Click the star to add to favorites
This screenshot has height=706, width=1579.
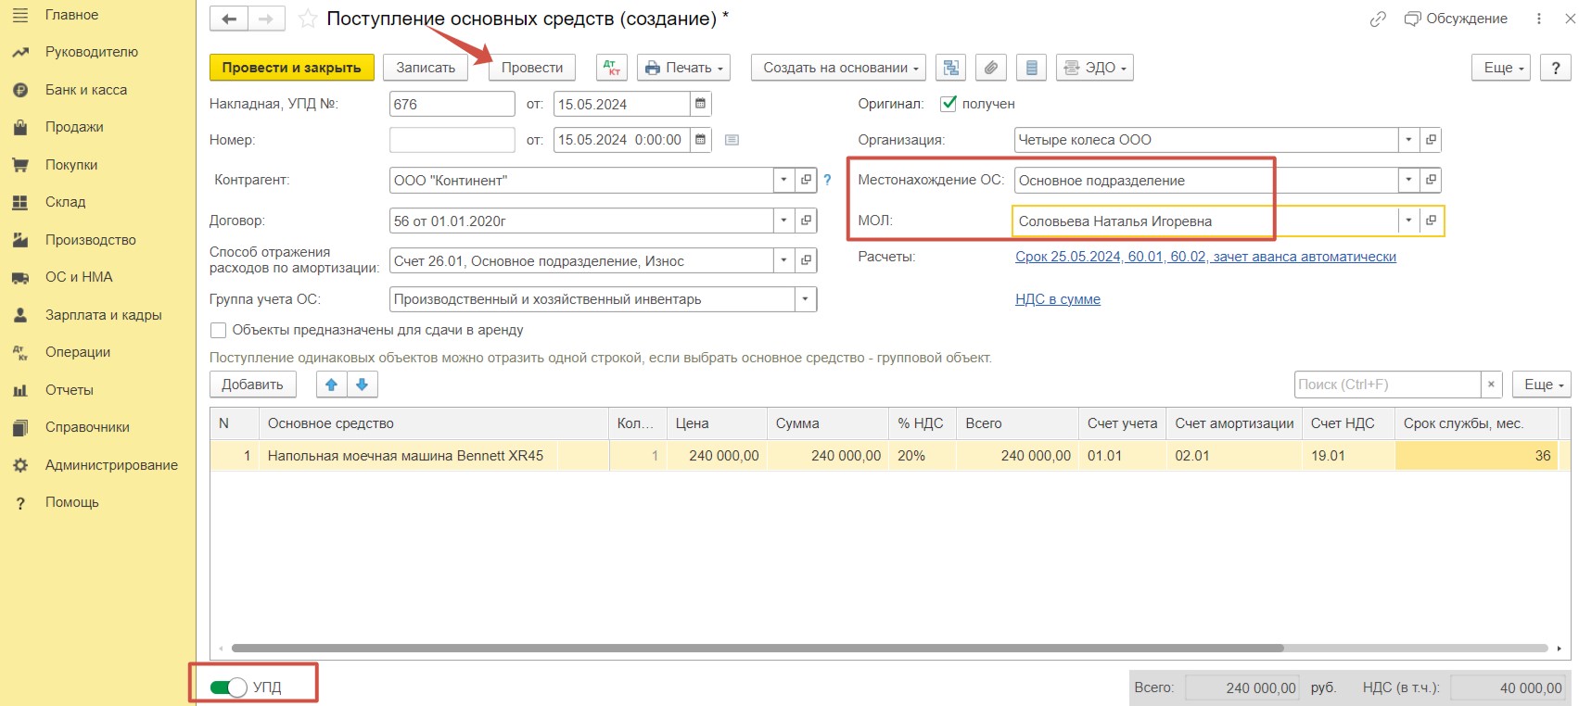click(x=308, y=19)
